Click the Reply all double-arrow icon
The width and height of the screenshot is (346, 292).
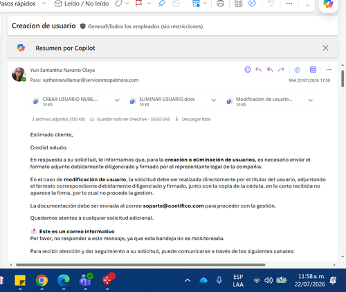pyautogui.click(x=270, y=70)
